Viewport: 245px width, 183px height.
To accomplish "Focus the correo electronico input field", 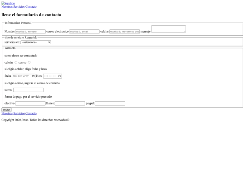I will click(x=84, y=32).
